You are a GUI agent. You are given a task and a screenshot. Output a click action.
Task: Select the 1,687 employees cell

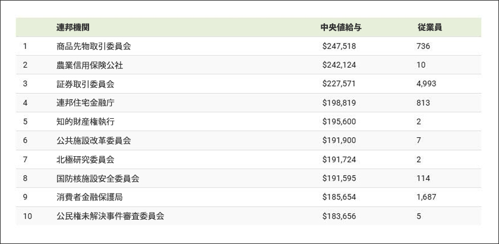pyautogui.click(x=426, y=197)
